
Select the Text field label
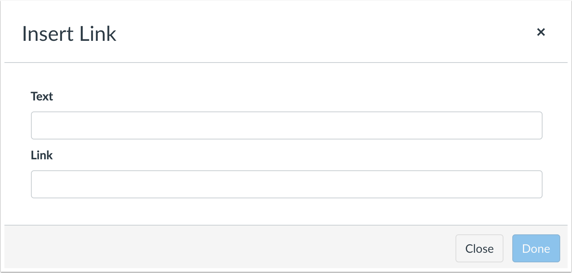point(42,96)
